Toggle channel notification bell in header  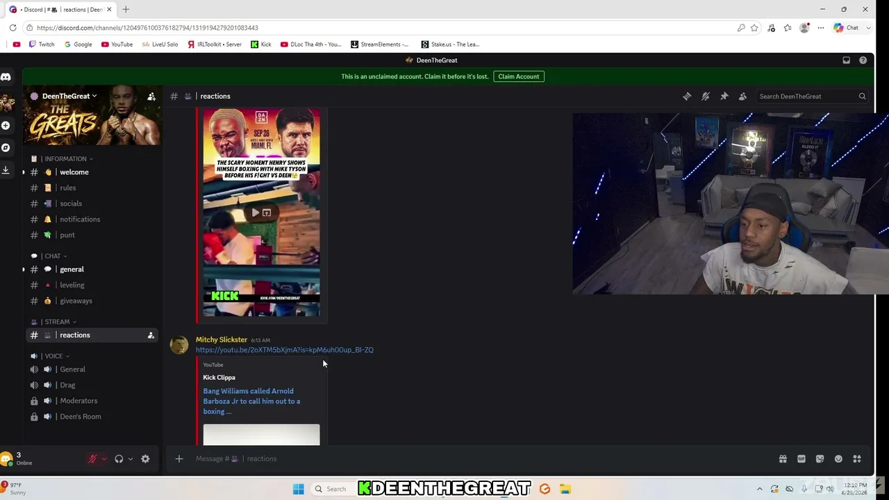(x=706, y=97)
